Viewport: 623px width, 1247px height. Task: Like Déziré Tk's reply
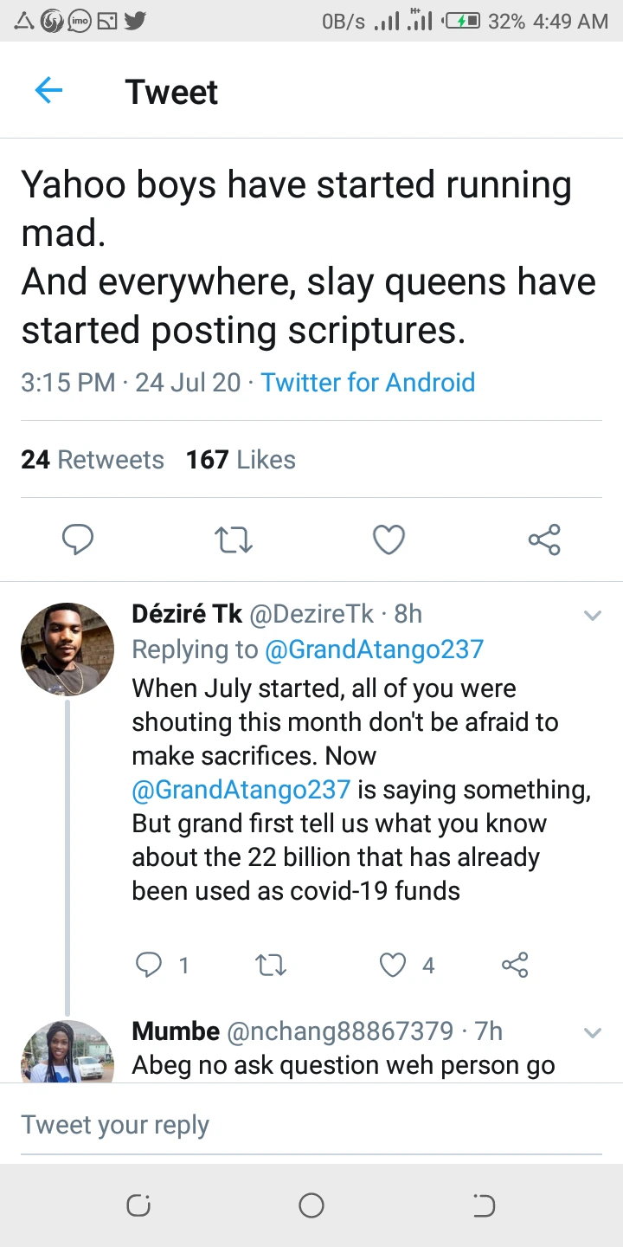[x=394, y=965]
